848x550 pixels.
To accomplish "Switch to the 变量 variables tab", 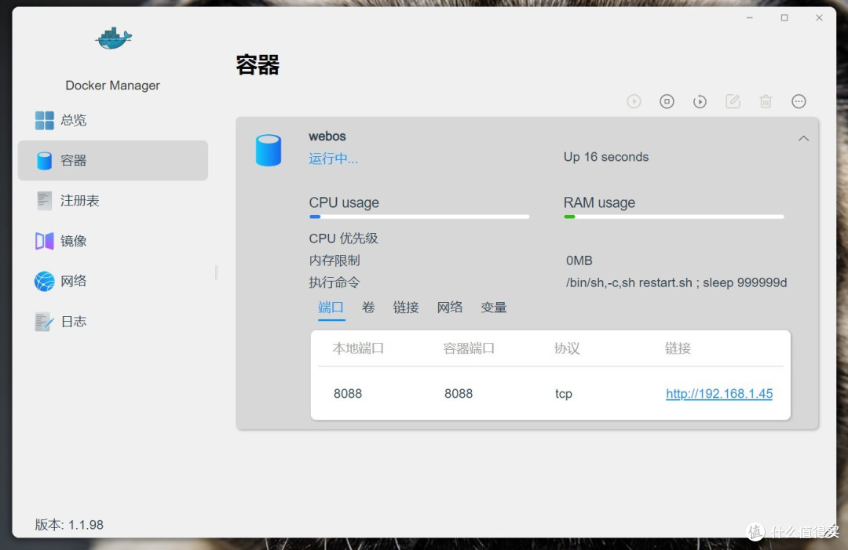I will pyautogui.click(x=494, y=308).
